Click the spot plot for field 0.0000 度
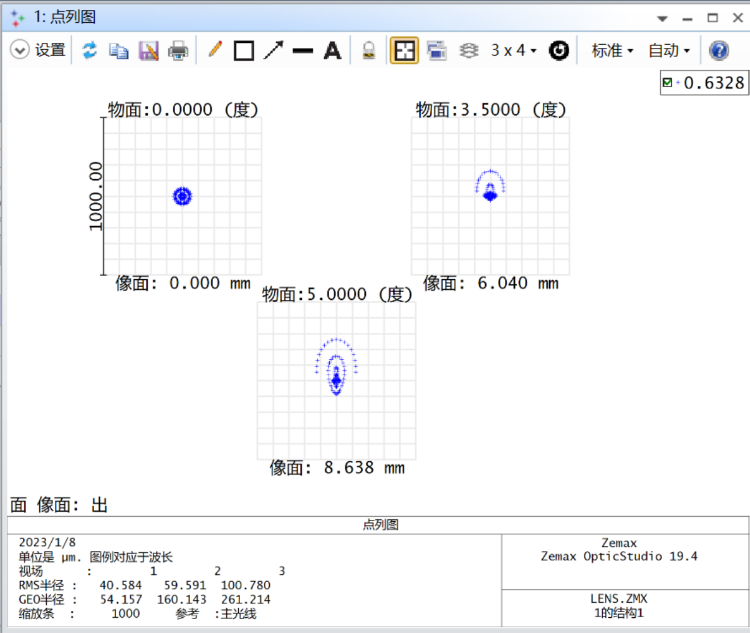750x633 pixels. (183, 196)
